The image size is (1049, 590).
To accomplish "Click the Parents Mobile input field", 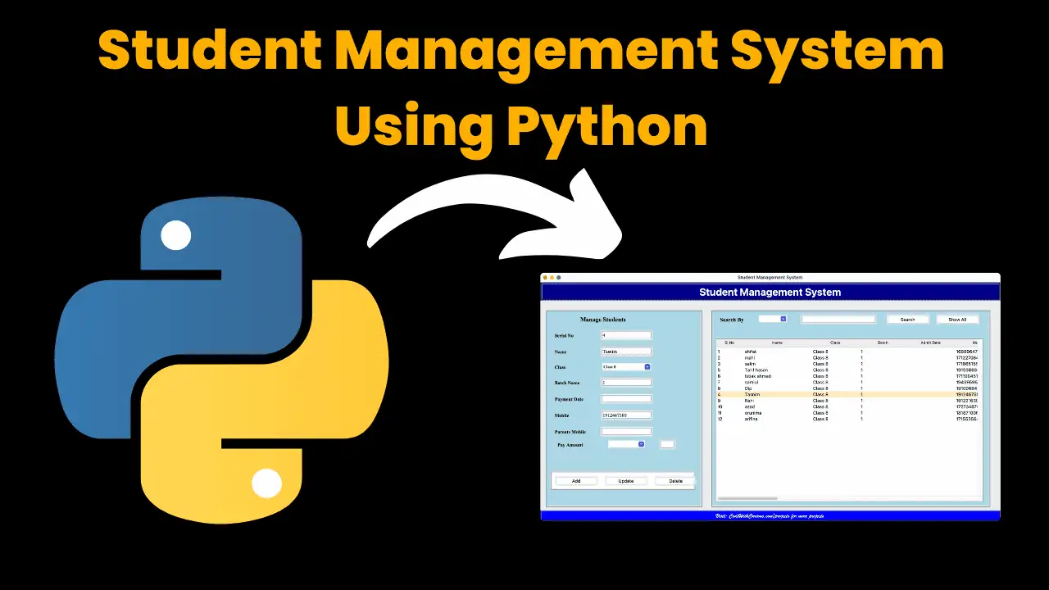I will pos(626,431).
